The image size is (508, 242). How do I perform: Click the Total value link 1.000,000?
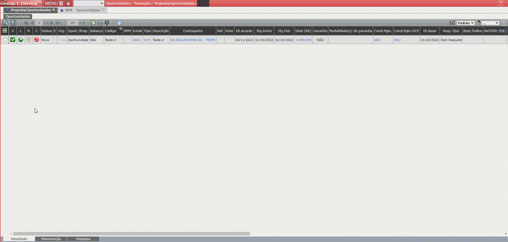303,40
